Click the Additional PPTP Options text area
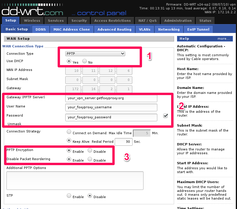The height and width of the screenshot is (209, 237). click(x=75, y=180)
